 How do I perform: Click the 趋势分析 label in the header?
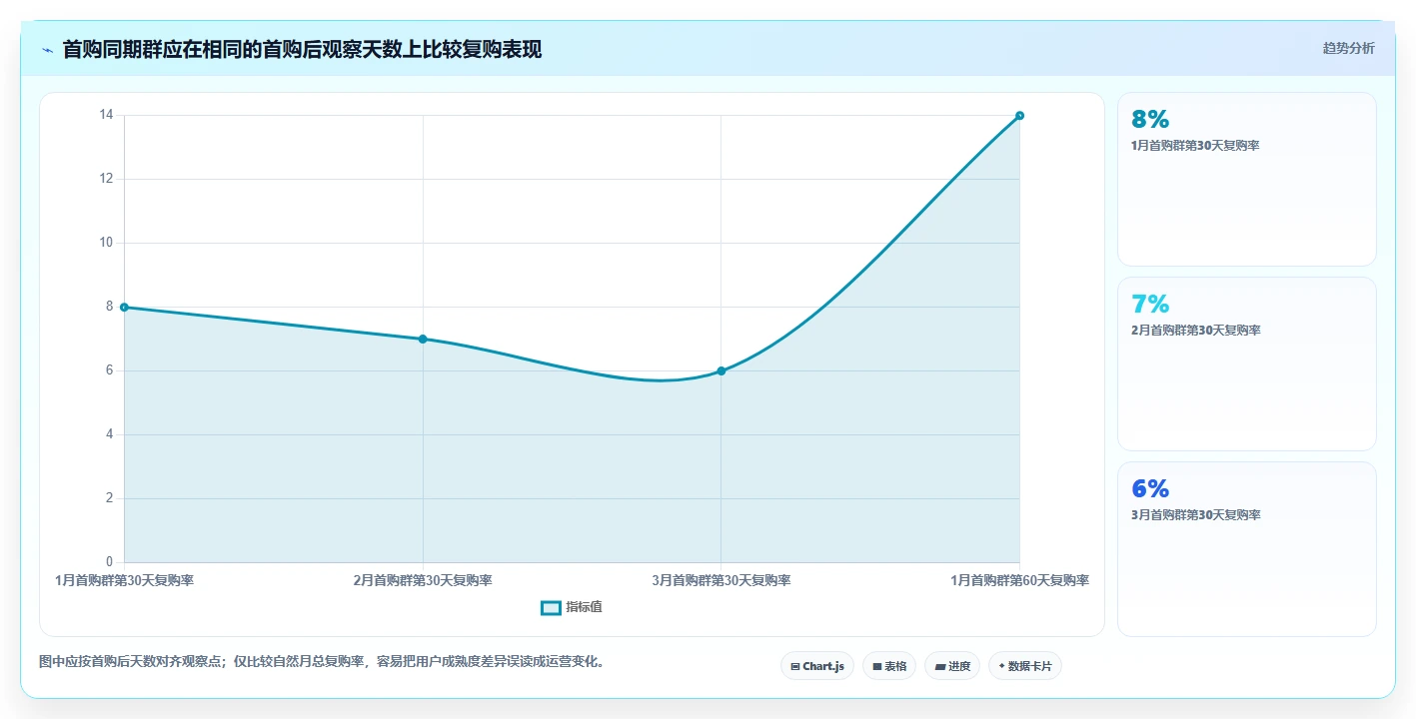pos(1348,48)
